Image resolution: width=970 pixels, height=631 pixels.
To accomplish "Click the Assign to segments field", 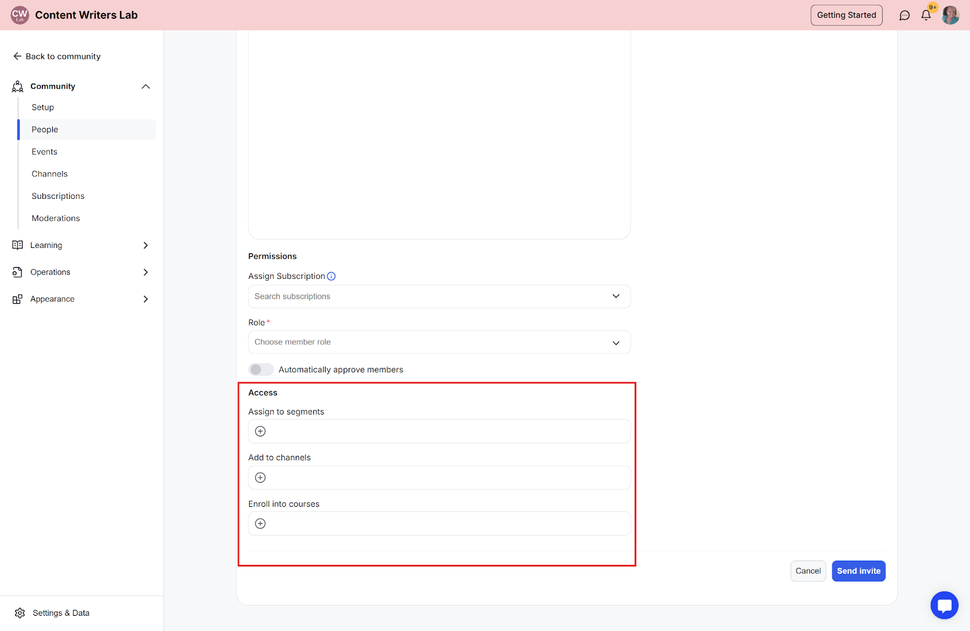I will coord(440,432).
